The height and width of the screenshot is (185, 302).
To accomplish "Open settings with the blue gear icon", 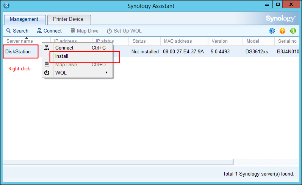I will click(272, 31).
